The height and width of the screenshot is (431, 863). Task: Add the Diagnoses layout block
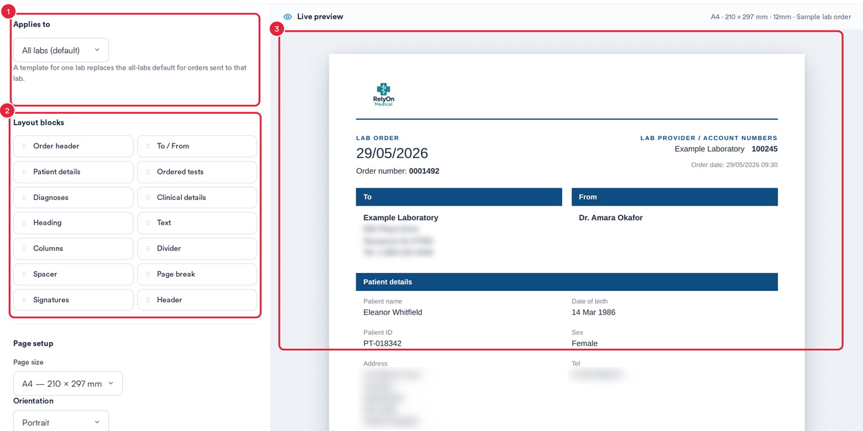point(73,197)
